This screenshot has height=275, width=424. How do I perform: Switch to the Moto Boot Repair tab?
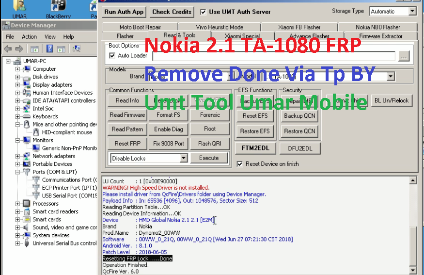140,27
